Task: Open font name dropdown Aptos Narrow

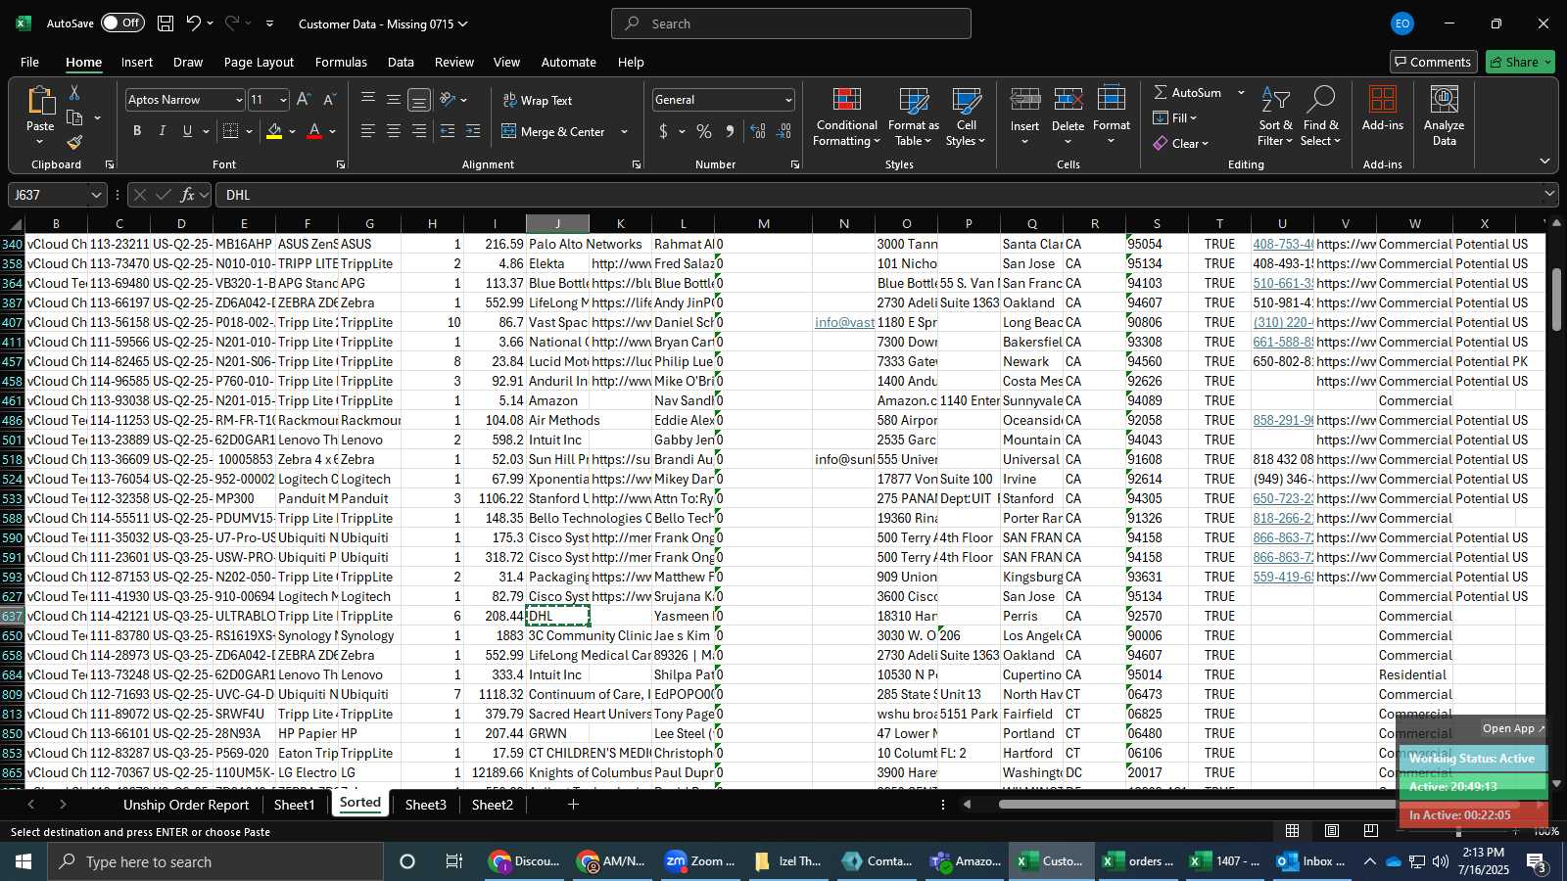Action: click(x=238, y=100)
